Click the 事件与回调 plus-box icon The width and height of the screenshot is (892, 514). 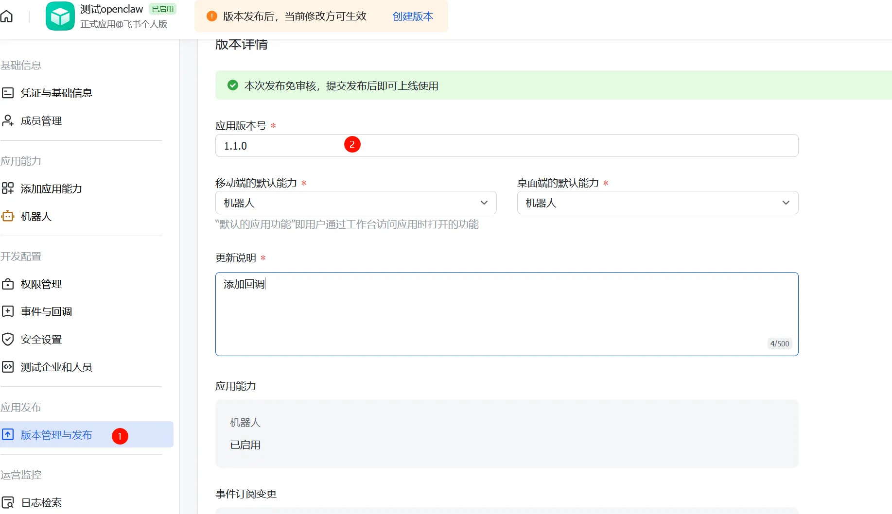point(8,311)
